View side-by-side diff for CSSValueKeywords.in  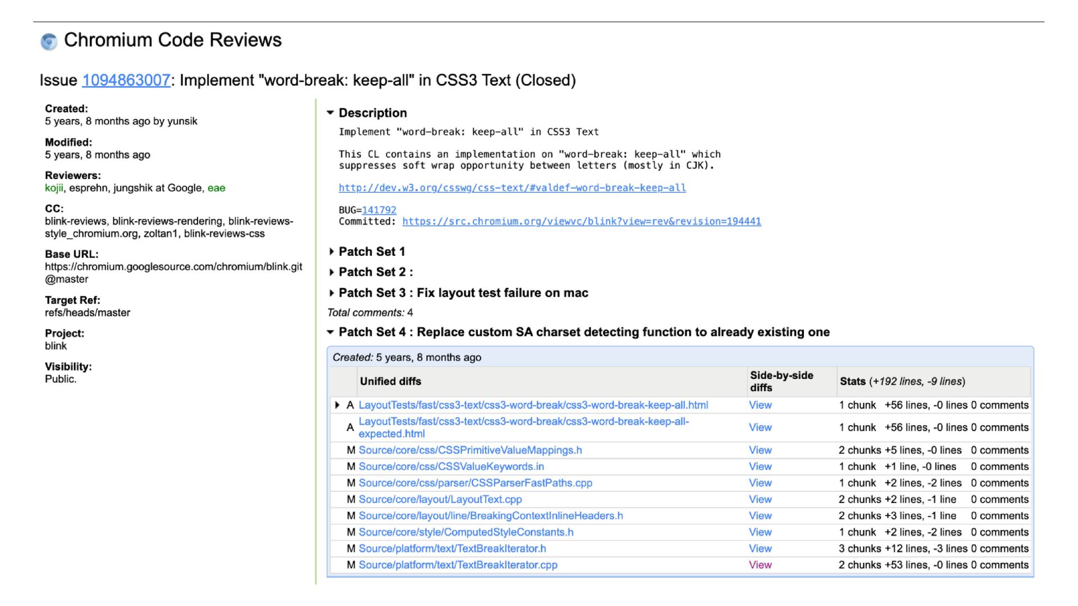click(x=760, y=466)
